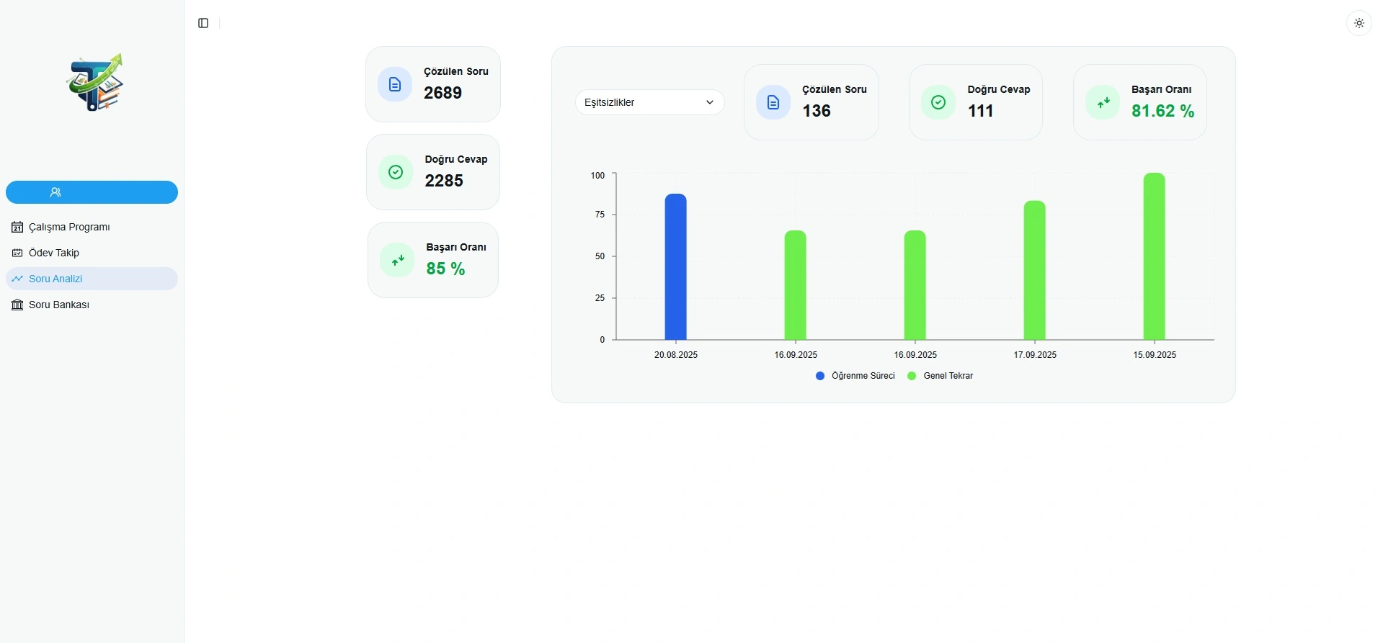Screen dimensions: 1383x643
Task: Click the calendar icon beside Çalışma Programı
Action: 17,227
